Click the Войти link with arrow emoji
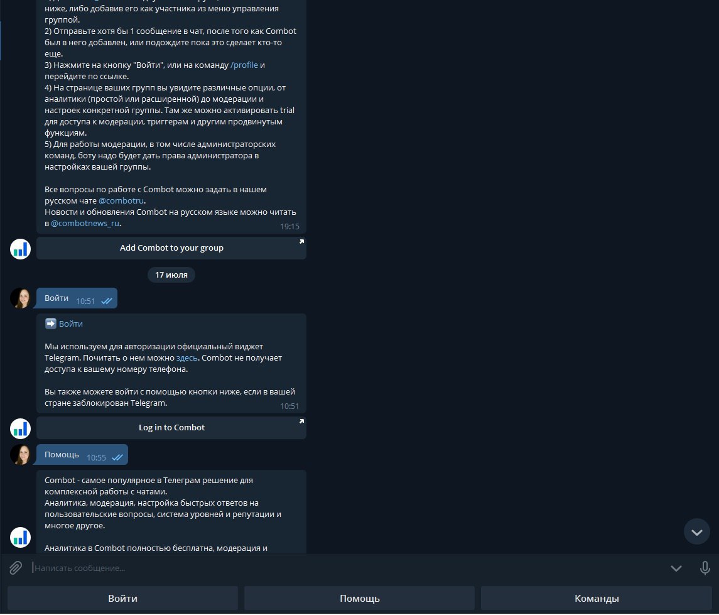 tap(70, 324)
